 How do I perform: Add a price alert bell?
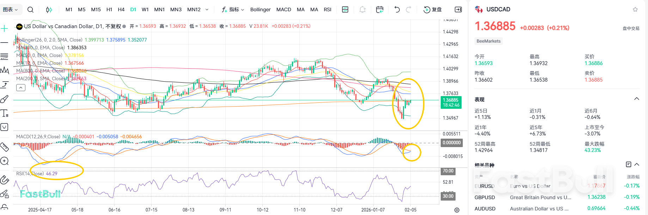click(x=362, y=10)
